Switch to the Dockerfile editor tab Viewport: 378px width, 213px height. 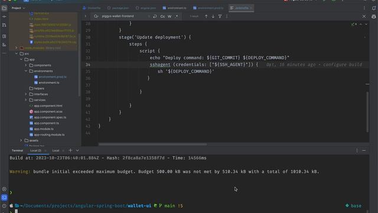pyautogui.click(x=92, y=8)
